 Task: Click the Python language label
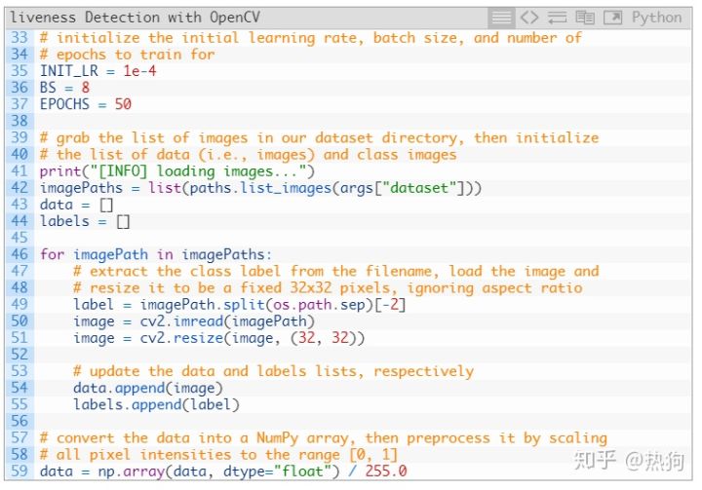click(x=656, y=18)
